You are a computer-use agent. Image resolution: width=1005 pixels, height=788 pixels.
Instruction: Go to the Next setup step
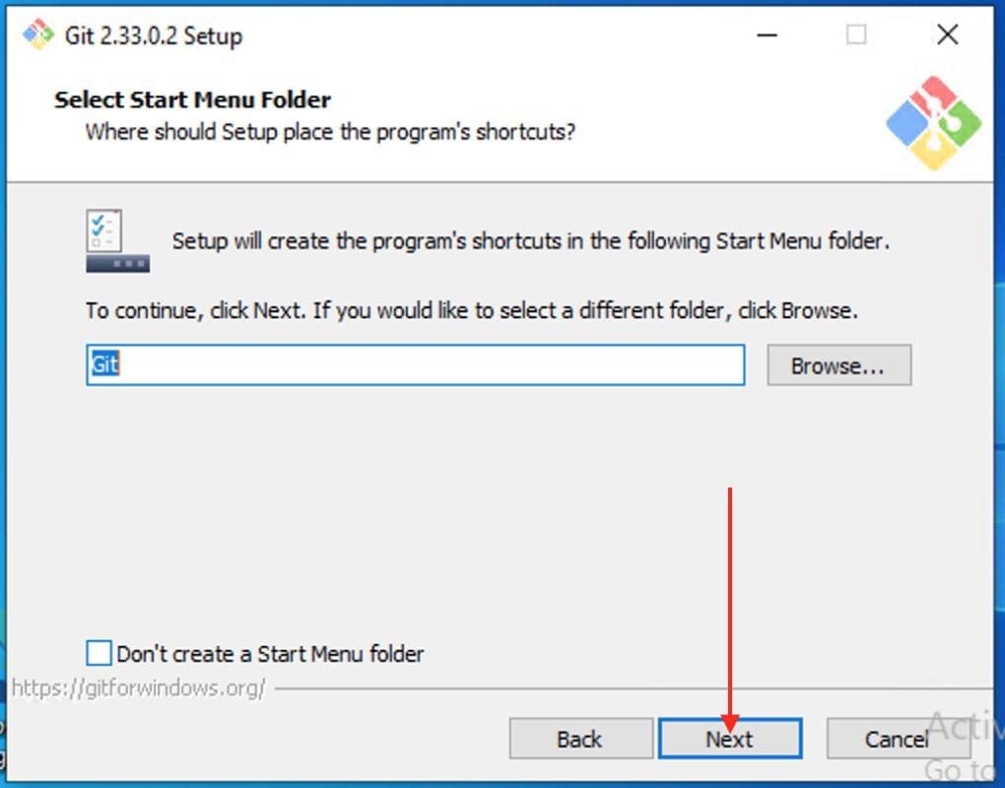[730, 739]
